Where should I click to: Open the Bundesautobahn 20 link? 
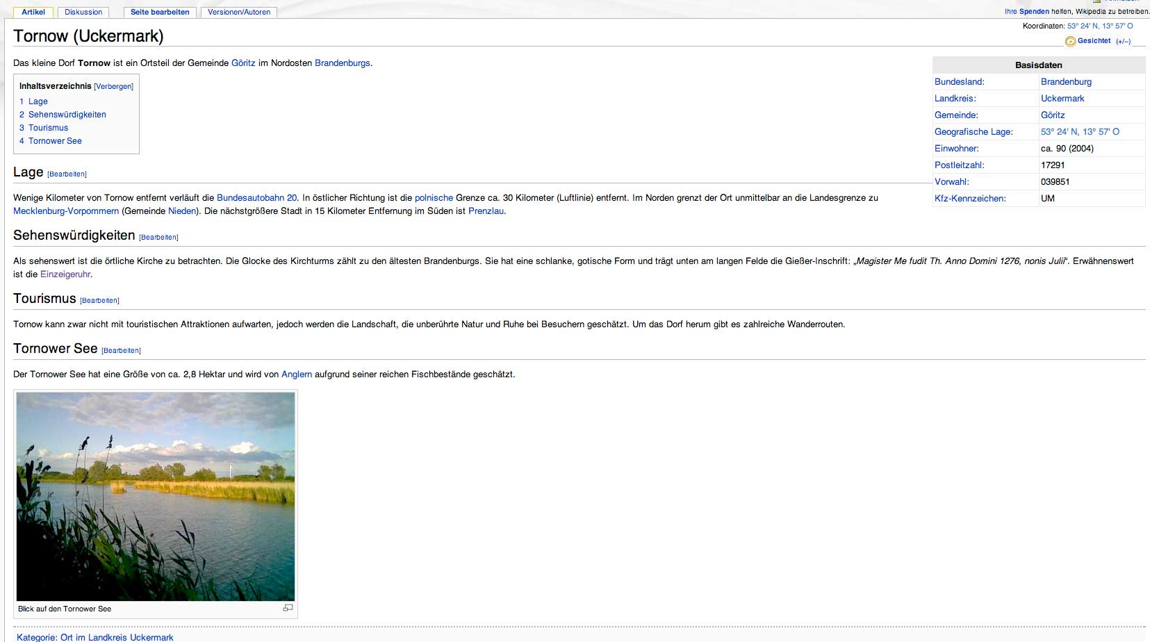click(x=256, y=198)
